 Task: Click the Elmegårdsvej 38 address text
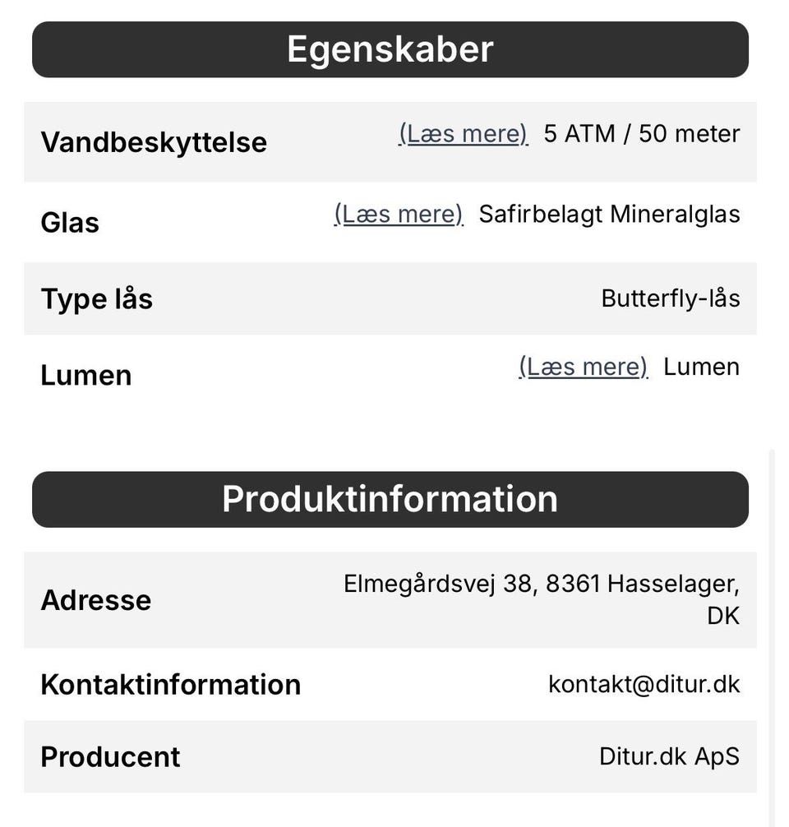(x=542, y=599)
